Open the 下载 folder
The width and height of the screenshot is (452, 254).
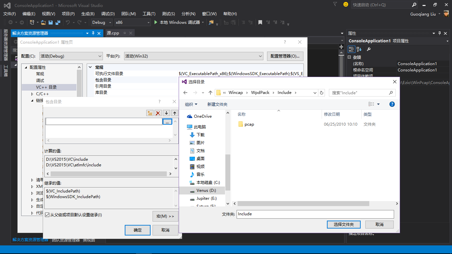pos(197,135)
